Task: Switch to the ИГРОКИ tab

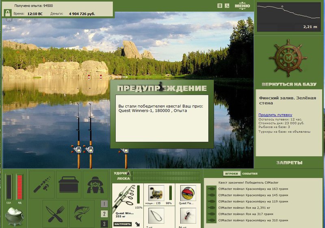Action: [232, 174]
